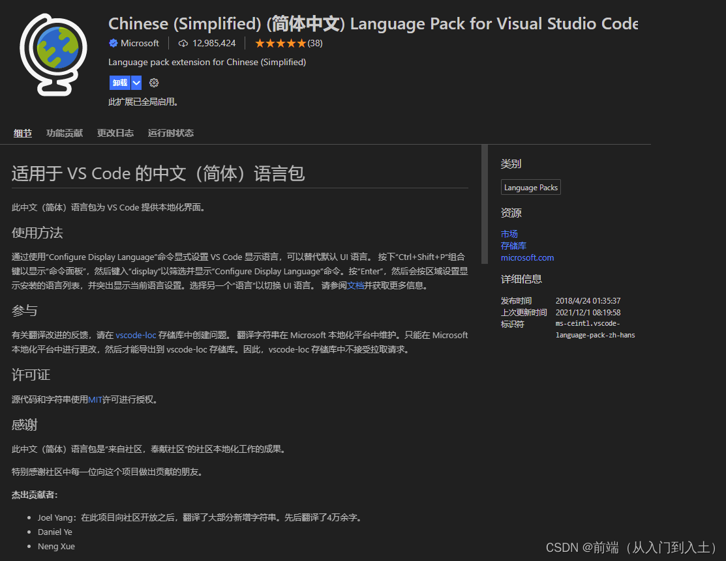Click the extension title heading
726x561 pixels.
tap(373, 23)
